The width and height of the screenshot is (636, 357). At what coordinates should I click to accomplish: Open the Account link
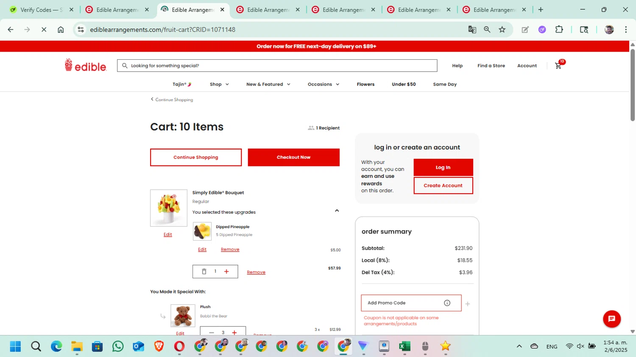527,66
